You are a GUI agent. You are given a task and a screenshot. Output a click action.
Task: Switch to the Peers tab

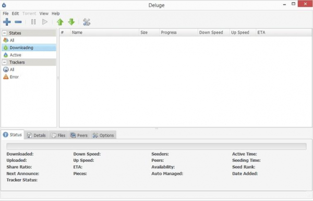pyautogui.click(x=79, y=135)
